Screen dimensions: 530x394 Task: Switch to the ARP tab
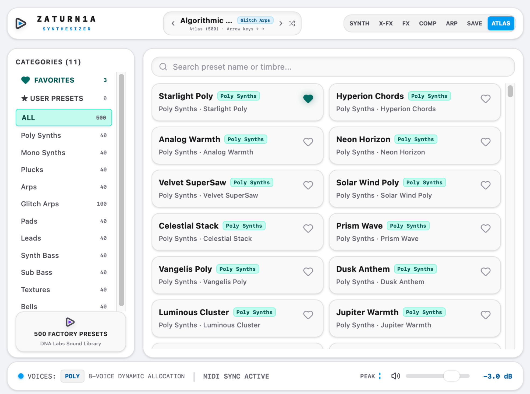452,23
